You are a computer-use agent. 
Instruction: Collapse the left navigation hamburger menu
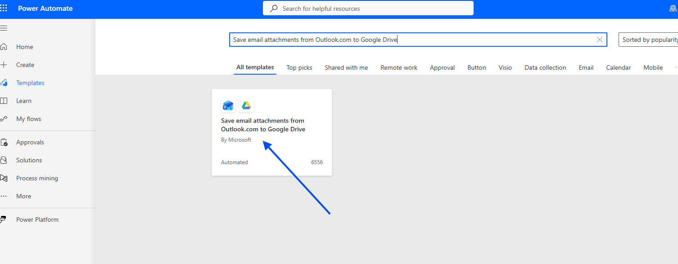point(4,28)
